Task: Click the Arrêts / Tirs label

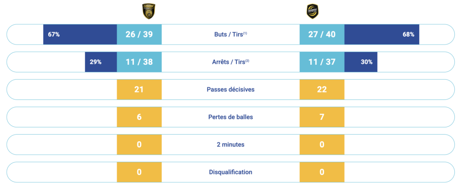Action: tap(230, 62)
